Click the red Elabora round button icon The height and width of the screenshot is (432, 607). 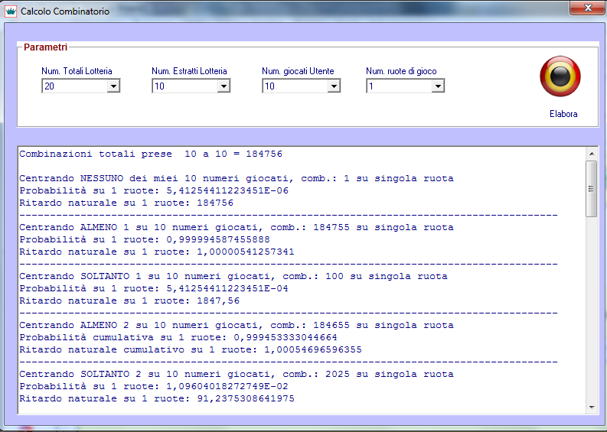[560, 76]
